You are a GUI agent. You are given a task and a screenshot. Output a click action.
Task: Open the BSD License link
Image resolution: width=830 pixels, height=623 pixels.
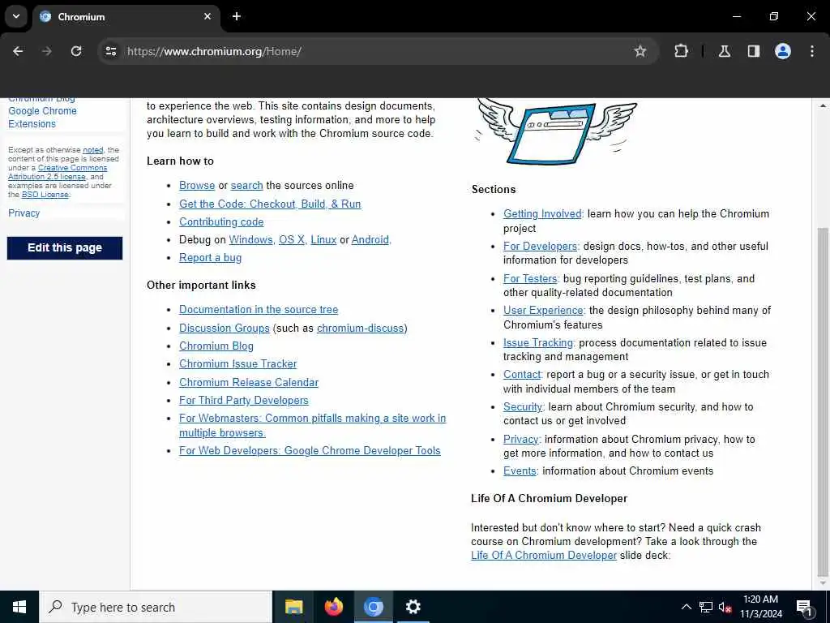pos(45,195)
